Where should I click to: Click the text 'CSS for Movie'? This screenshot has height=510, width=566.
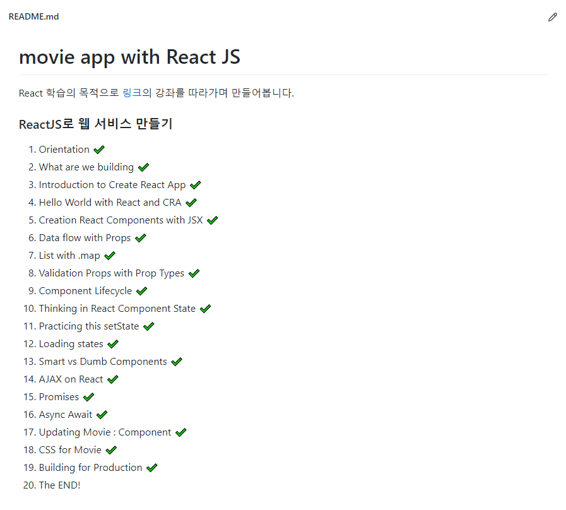coord(71,450)
